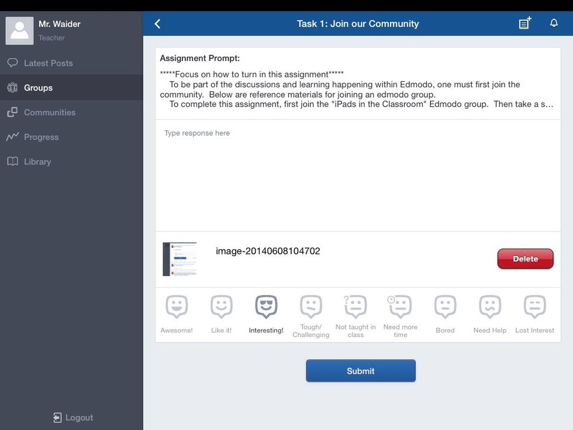Pick the Need Help reaction

tap(490, 307)
